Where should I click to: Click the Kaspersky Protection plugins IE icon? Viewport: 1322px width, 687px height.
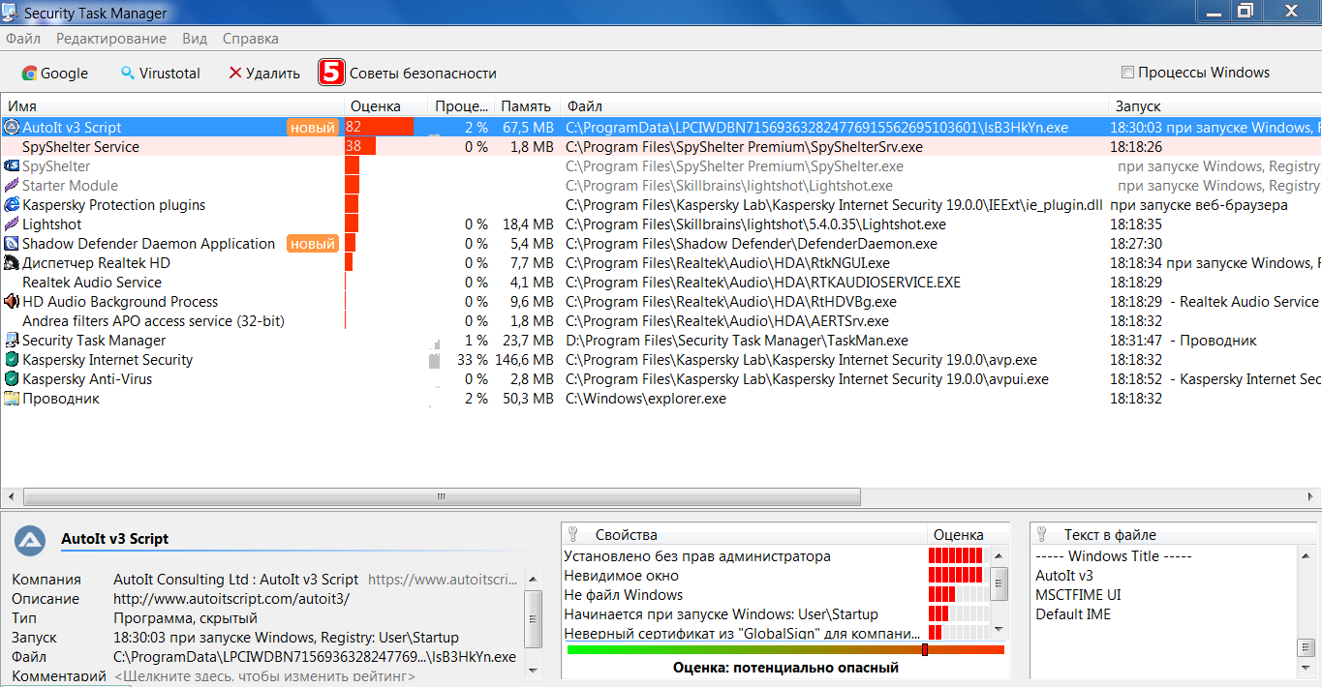coord(12,205)
